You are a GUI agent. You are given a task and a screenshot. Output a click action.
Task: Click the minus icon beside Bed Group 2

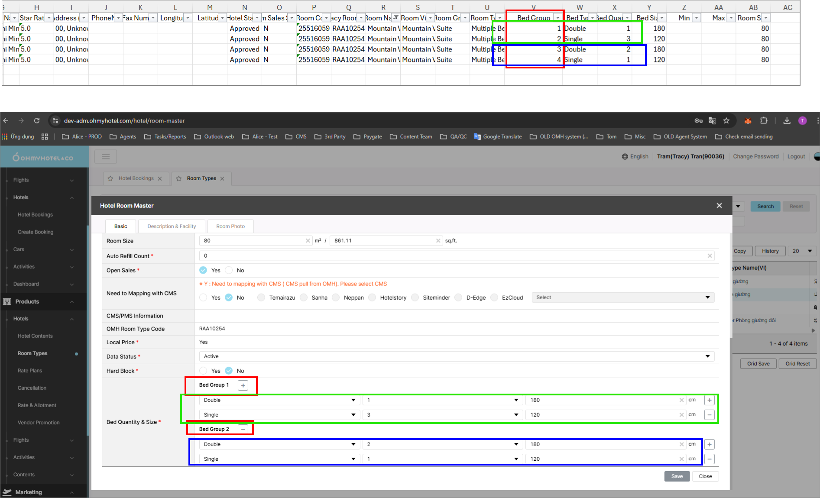[243, 429]
